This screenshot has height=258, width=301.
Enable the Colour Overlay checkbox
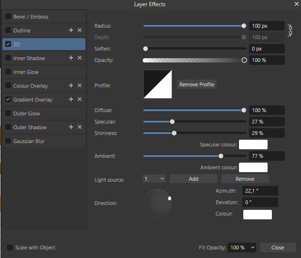8,85
